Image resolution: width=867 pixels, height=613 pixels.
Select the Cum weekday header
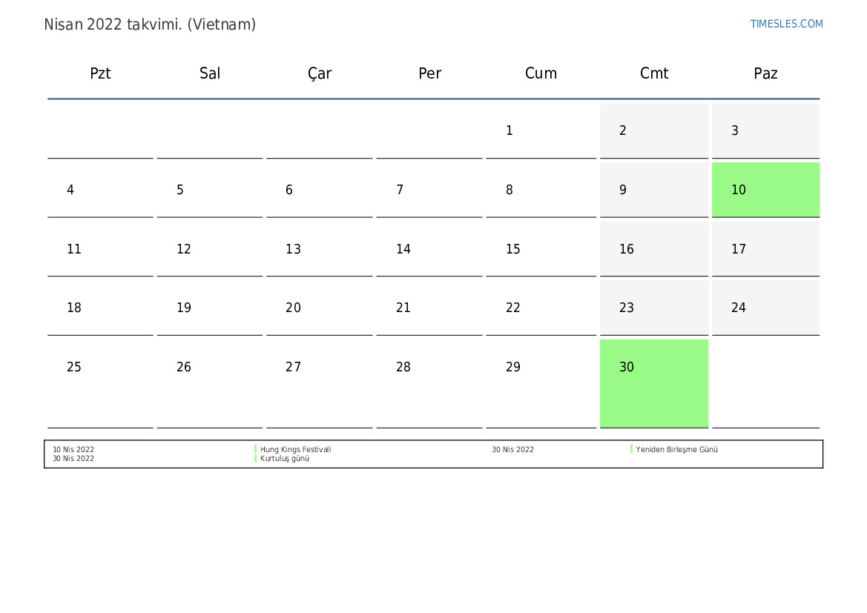point(541,73)
